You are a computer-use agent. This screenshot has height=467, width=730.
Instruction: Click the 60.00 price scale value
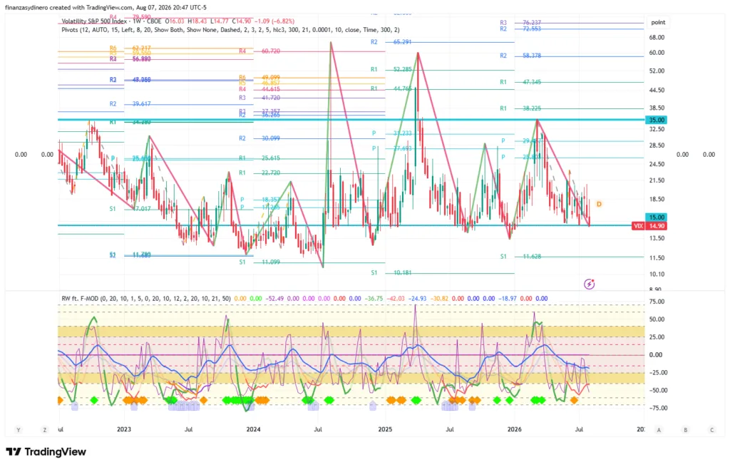click(x=657, y=53)
